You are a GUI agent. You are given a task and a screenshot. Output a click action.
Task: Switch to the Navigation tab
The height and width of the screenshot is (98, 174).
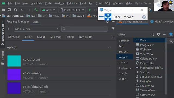pyautogui.click(x=86, y=37)
